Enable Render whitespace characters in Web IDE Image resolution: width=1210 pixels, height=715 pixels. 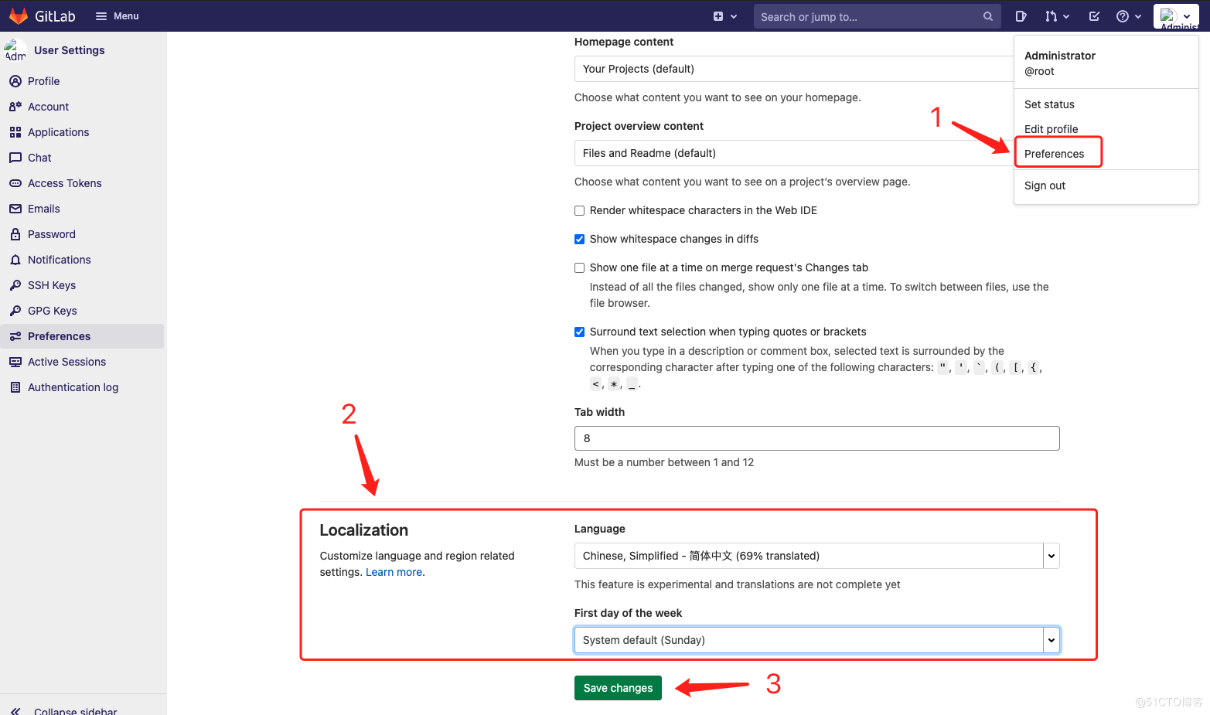[579, 210]
